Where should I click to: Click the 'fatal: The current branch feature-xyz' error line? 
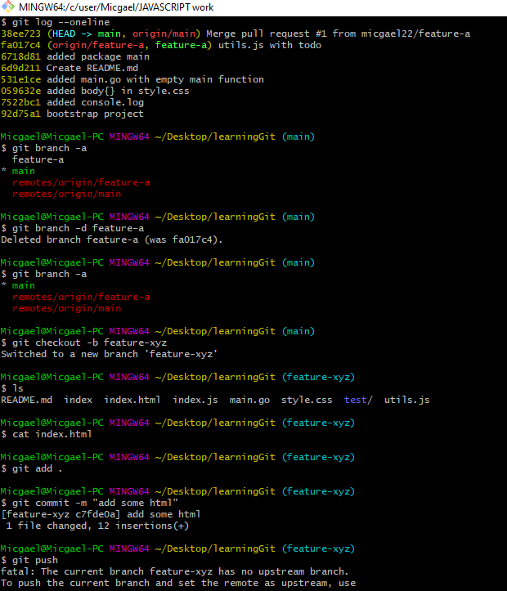click(x=174, y=571)
